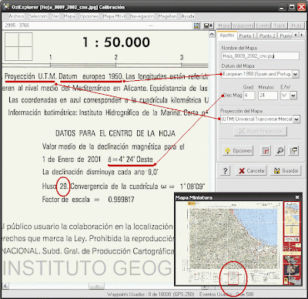Click the horizontal scrollbar left arrow

[5, 286]
